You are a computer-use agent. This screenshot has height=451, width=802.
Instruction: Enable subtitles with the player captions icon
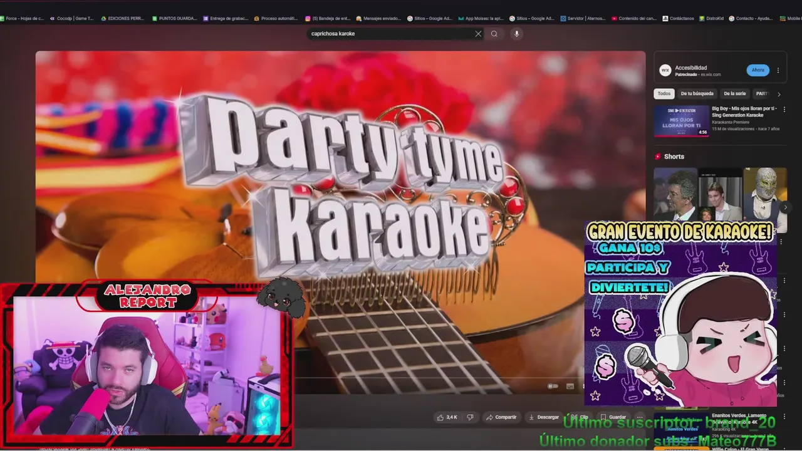[570, 386]
